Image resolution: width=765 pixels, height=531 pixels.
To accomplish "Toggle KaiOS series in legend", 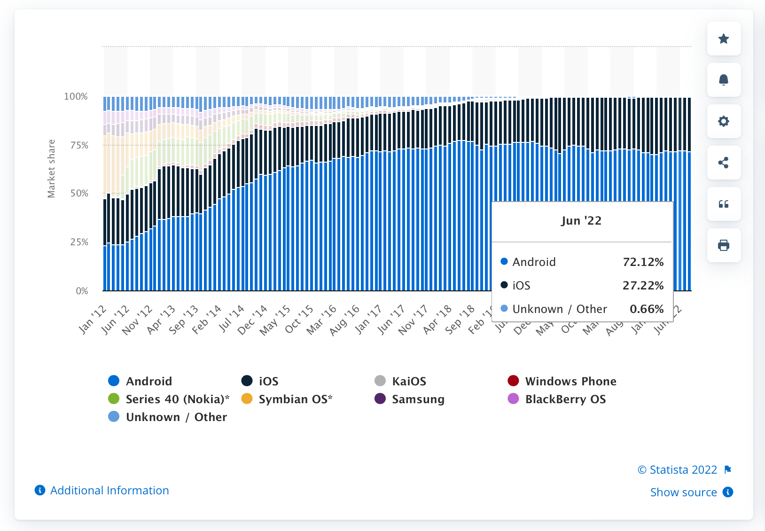I will [x=400, y=381].
